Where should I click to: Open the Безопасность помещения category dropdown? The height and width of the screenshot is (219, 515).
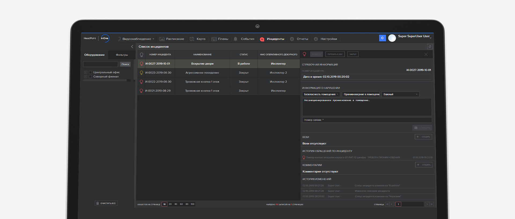(321, 94)
